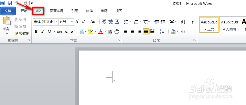The width and height of the screenshot is (246, 105).
Task: Open the underline style dropdown arrow
Action: pos(54,32)
